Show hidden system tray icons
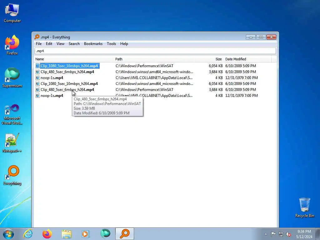320x240 pixels. click(266, 234)
